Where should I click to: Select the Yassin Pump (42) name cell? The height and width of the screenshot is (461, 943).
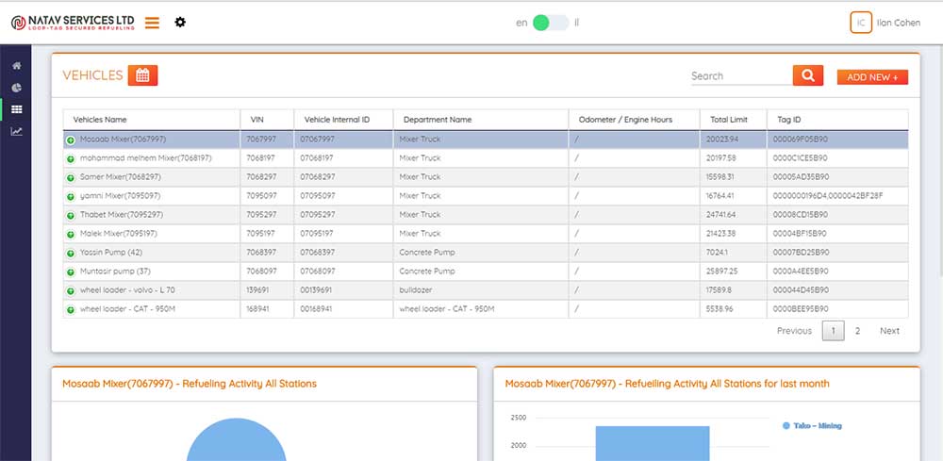pyautogui.click(x=152, y=253)
